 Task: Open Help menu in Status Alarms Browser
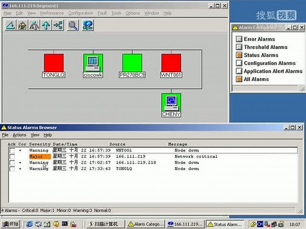tap(48, 135)
